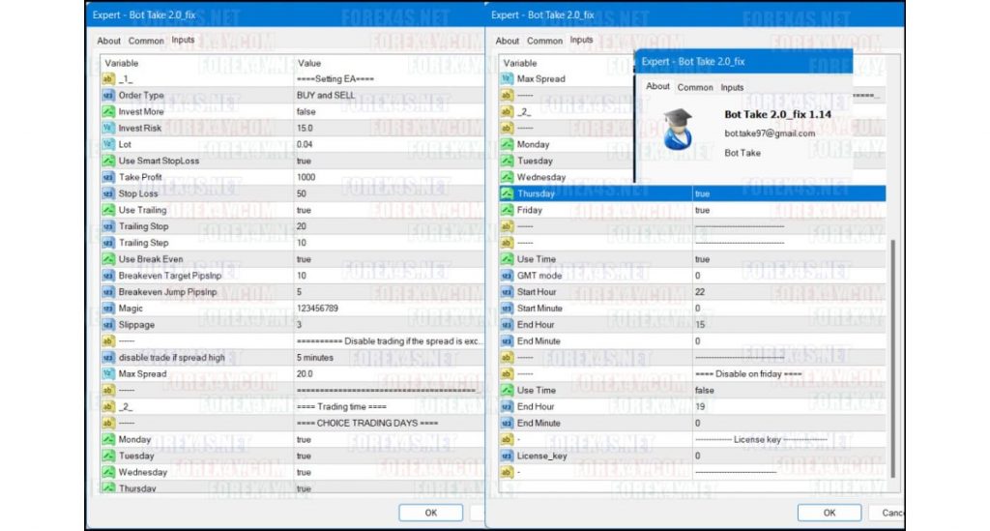This screenshot has height=531, width=990.
Task: Click the Friday row boolean icon
Action: [507, 210]
